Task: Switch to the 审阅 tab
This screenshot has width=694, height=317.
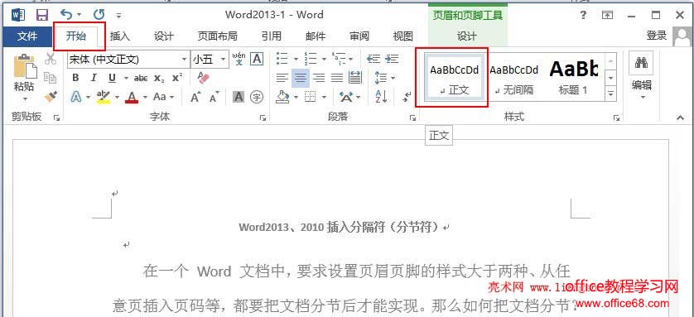Action: pos(359,36)
